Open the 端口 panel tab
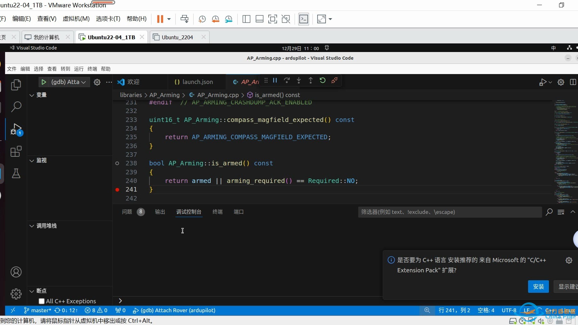The height and width of the screenshot is (325, 578). tap(239, 212)
